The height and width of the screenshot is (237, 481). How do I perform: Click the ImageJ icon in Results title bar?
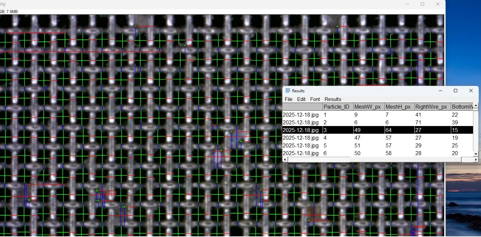[x=288, y=91]
